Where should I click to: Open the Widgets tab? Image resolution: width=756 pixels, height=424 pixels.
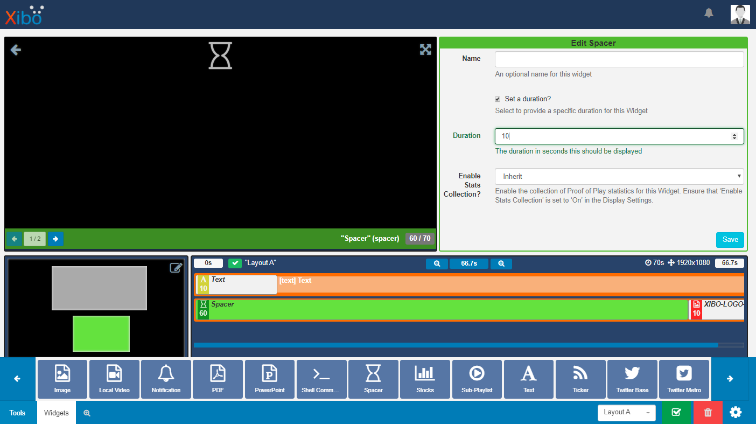(x=57, y=413)
